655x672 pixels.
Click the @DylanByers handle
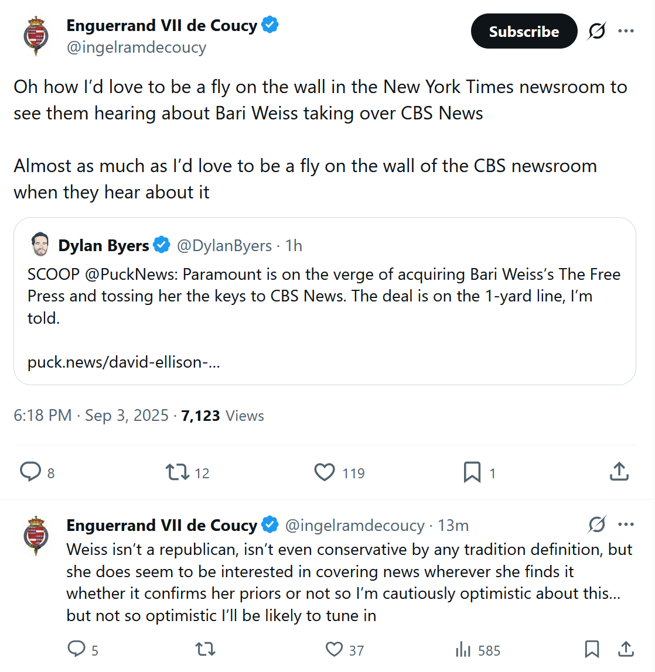tap(224, 246)
